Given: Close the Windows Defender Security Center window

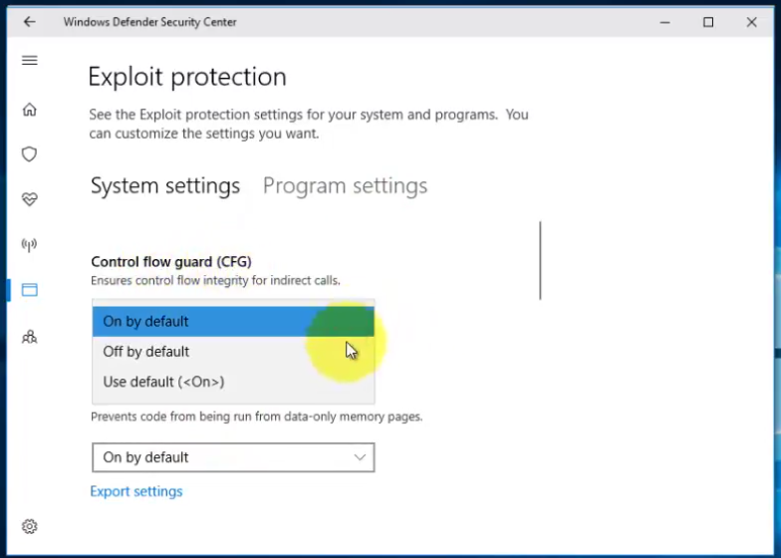Looking at the screenshot, I should 751,22.
